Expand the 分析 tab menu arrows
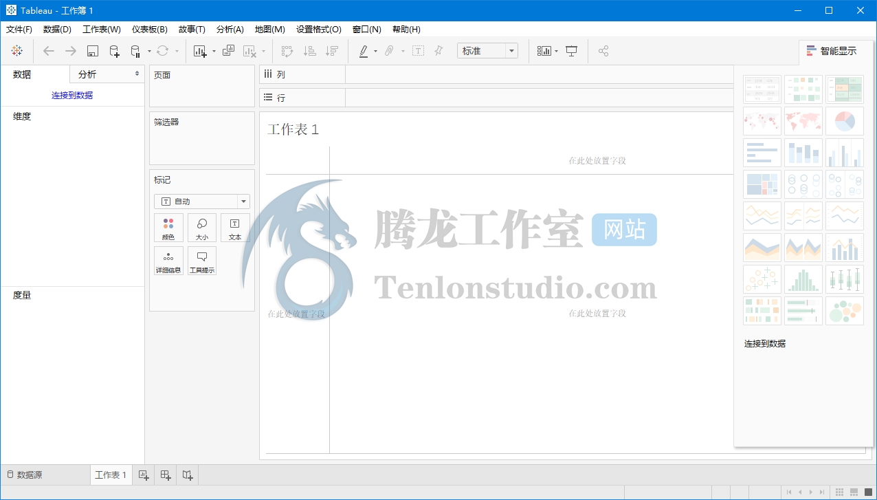 137,74
